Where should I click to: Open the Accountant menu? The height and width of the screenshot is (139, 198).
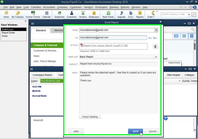coord(49,7)
